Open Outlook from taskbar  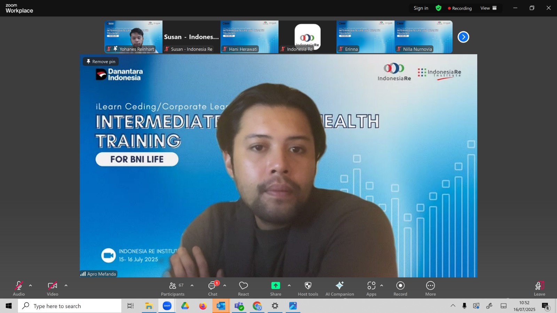[x=221, y=306]
